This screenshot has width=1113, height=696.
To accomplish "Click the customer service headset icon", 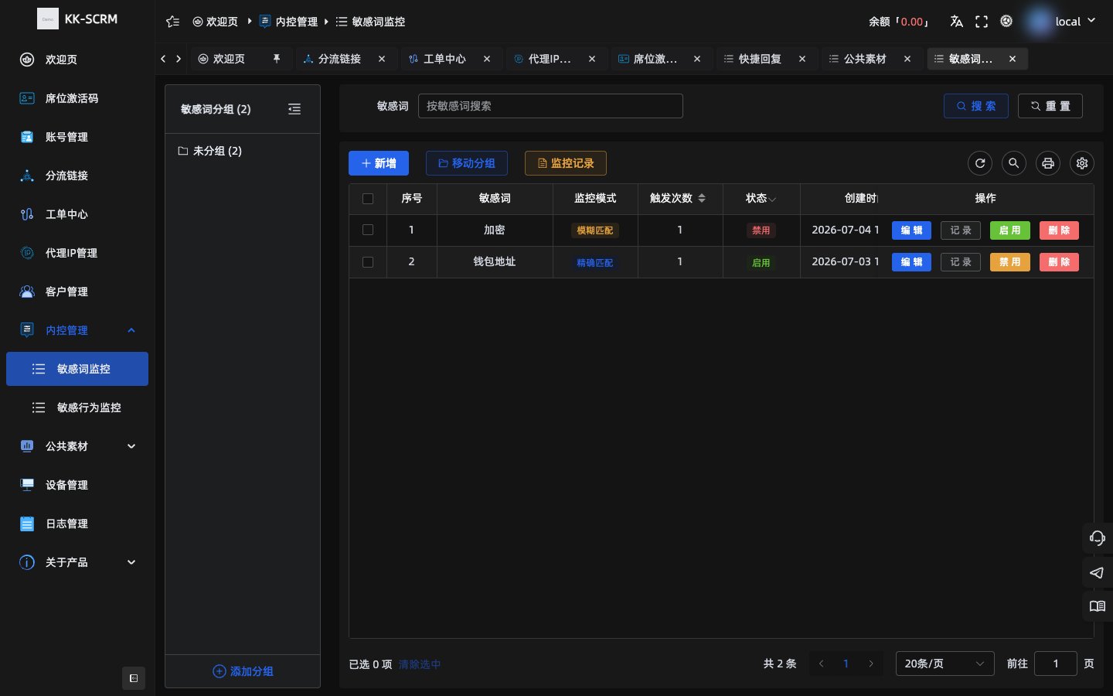I will pos(1098,537).
